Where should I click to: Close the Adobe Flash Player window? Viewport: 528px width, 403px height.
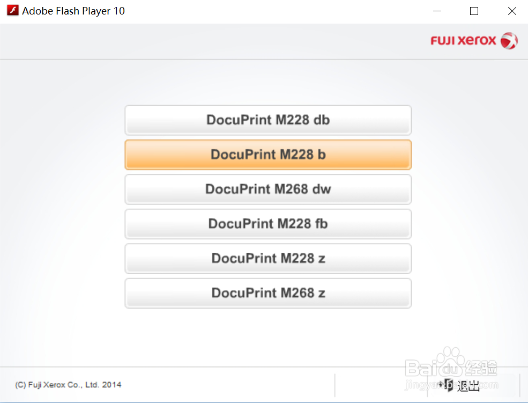coord(512,11)
